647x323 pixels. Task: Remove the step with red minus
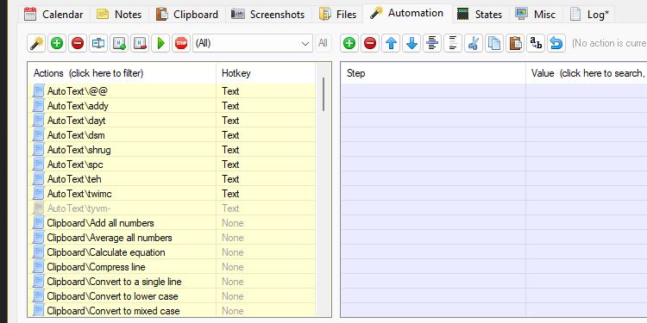pyautogui.click(x=370, y=43)
